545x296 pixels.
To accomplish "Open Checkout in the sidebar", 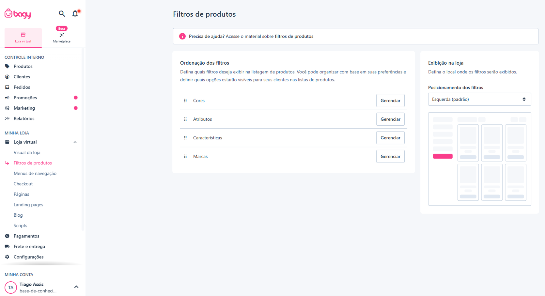I will coord(23,184).
